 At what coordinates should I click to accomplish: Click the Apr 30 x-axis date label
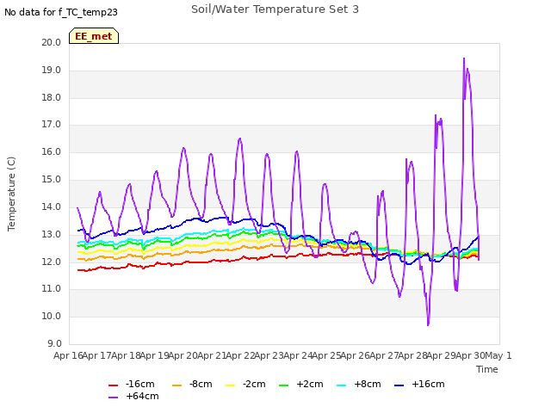pos(470,355)
